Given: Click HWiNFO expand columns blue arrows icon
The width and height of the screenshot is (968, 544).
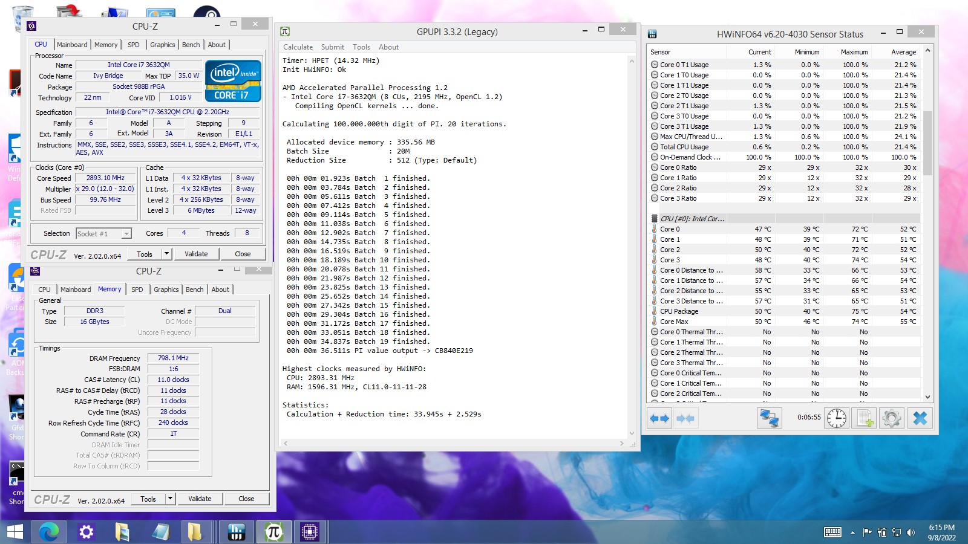Looking at the screenshot, I should [x=659, y=418].
